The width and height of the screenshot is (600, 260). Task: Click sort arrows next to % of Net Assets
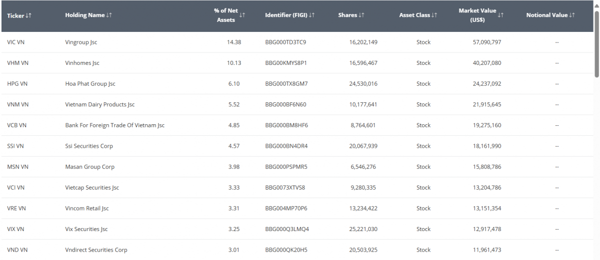[242, 15]
